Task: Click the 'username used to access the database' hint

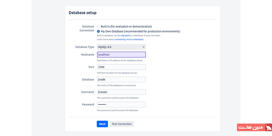Action: 118,98
